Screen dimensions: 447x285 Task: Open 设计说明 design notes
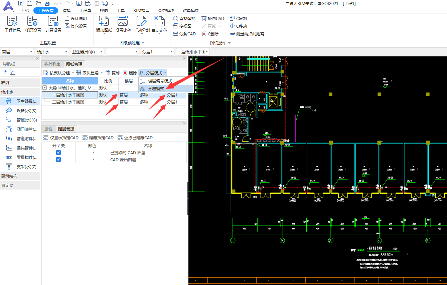(x=76, y=18)
